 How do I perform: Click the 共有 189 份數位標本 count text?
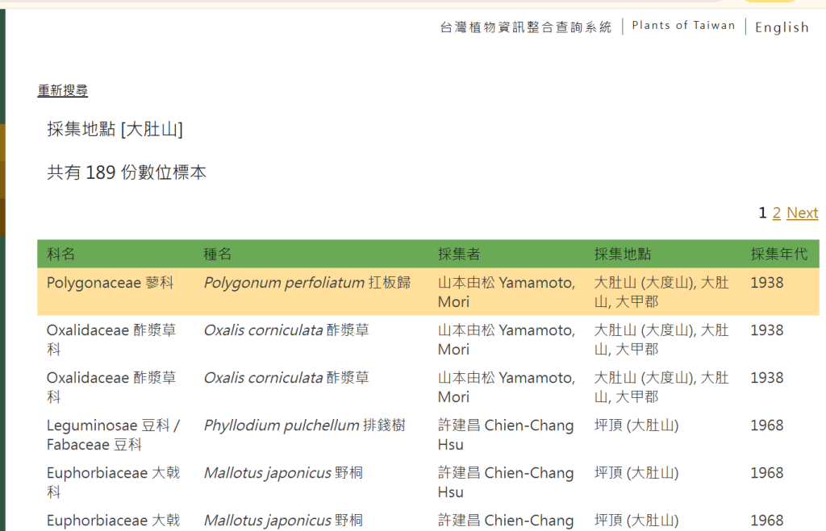point(127,172)
